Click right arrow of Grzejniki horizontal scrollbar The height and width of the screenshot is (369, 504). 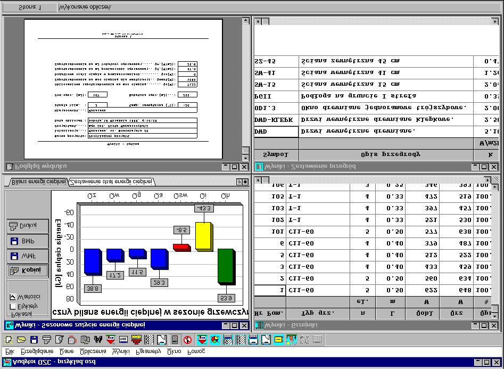pos(488,180)
